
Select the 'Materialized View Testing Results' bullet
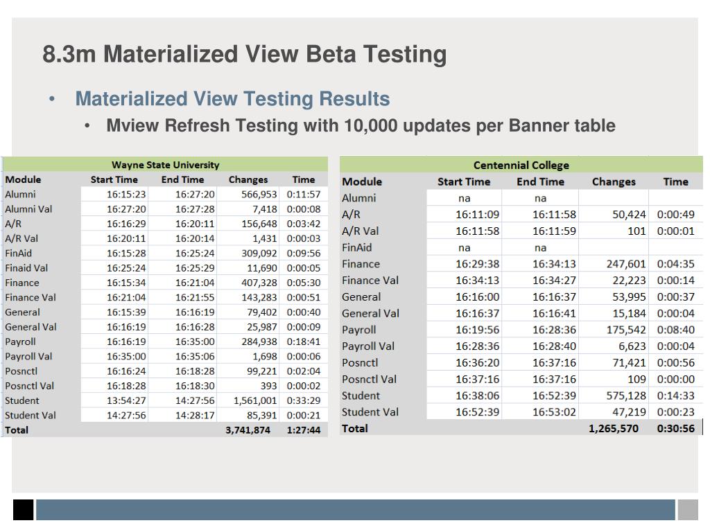click(232, 98)
